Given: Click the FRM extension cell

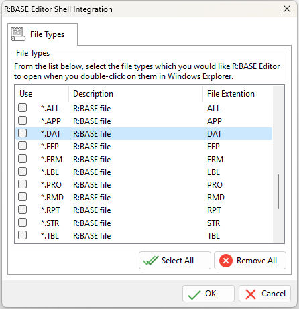Looking at the screenshot, I should (x=215, y=160).
